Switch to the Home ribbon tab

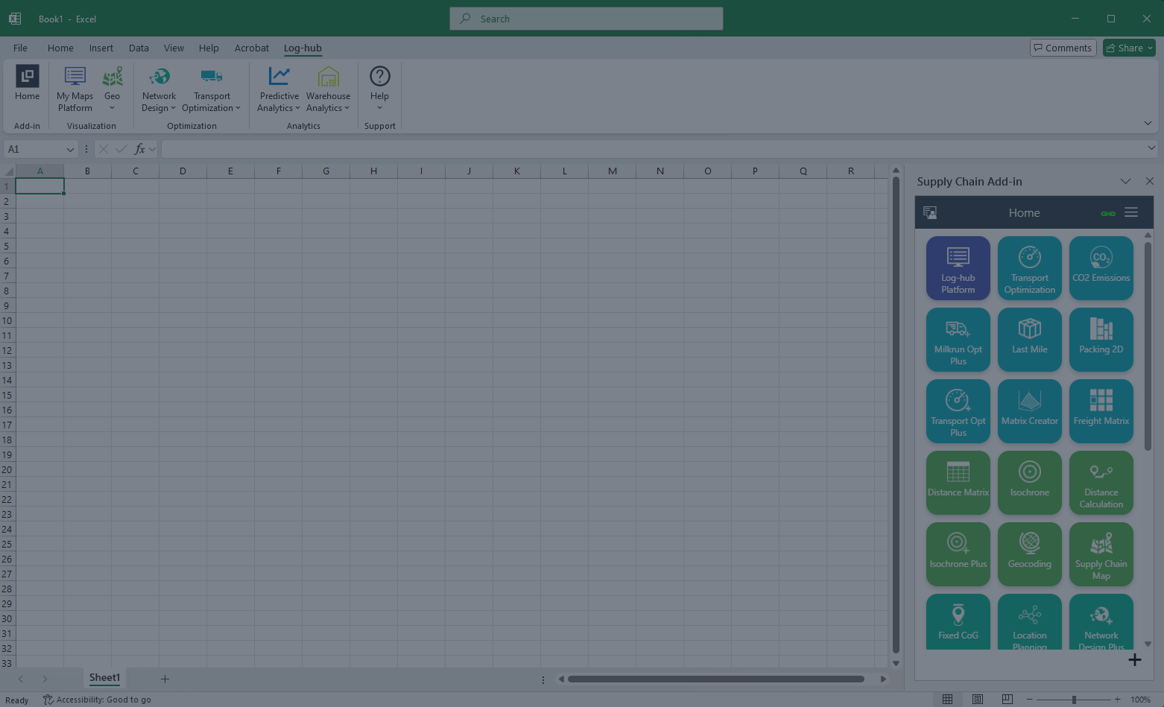point(60,48)
